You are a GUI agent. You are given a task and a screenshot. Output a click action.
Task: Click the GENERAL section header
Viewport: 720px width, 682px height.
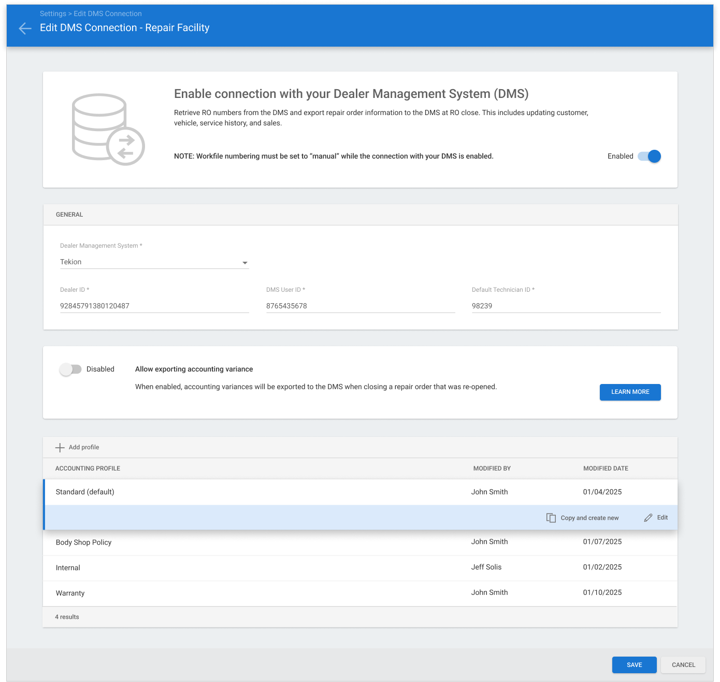69,215
